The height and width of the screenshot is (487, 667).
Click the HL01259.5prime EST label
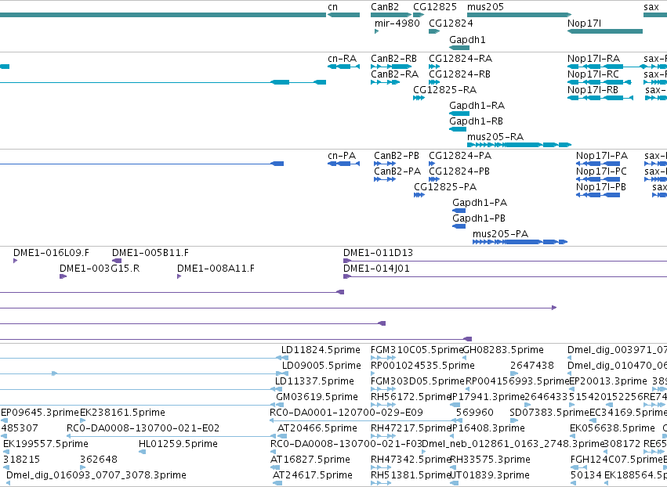point(178,444)
